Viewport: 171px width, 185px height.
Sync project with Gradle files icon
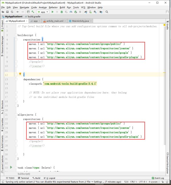(x=86, y=12)
